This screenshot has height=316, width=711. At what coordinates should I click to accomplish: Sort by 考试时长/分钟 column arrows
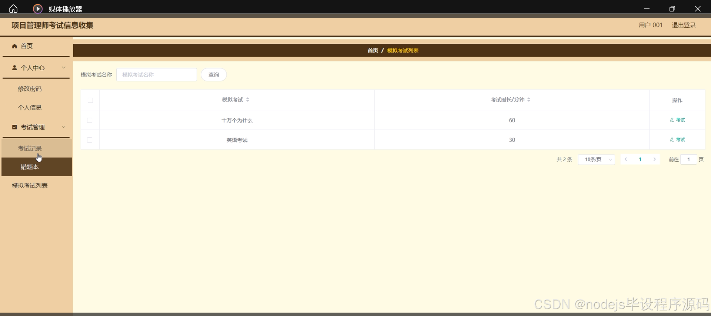coord(529,100)
